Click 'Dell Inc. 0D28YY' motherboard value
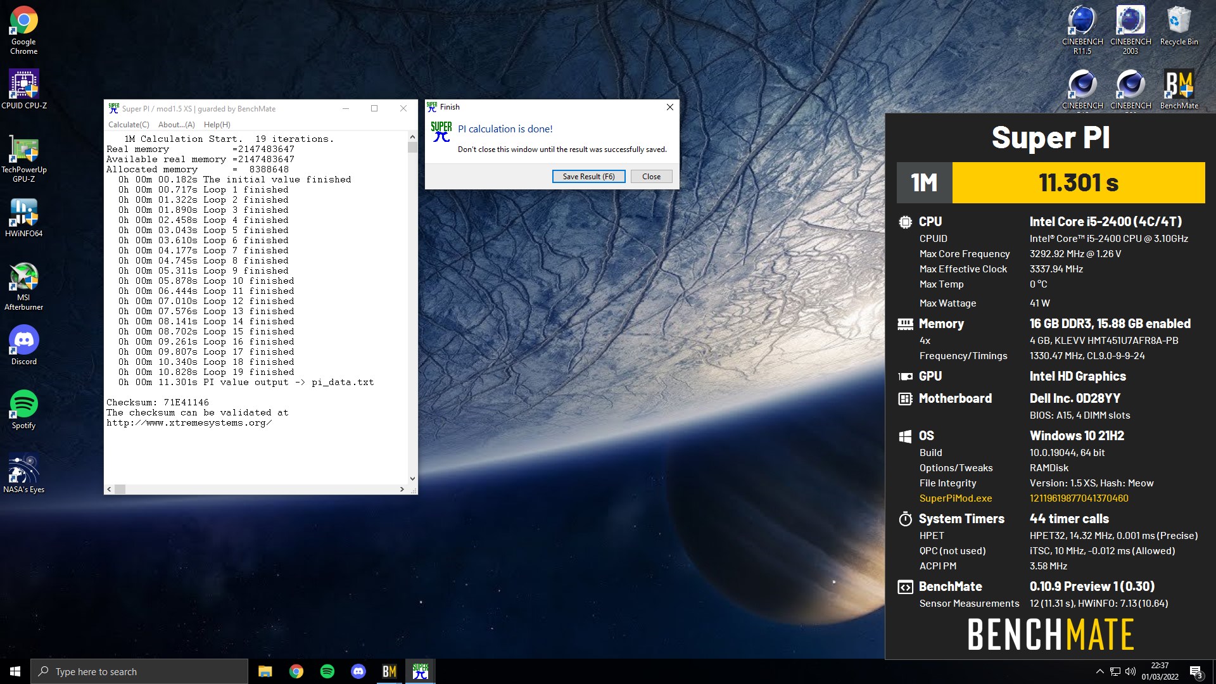This screenshot has width=1216, height=684. click(x=1075, y=398)
